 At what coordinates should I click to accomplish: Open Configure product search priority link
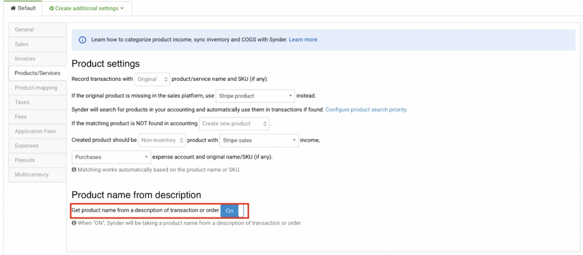tap(366, 110)
